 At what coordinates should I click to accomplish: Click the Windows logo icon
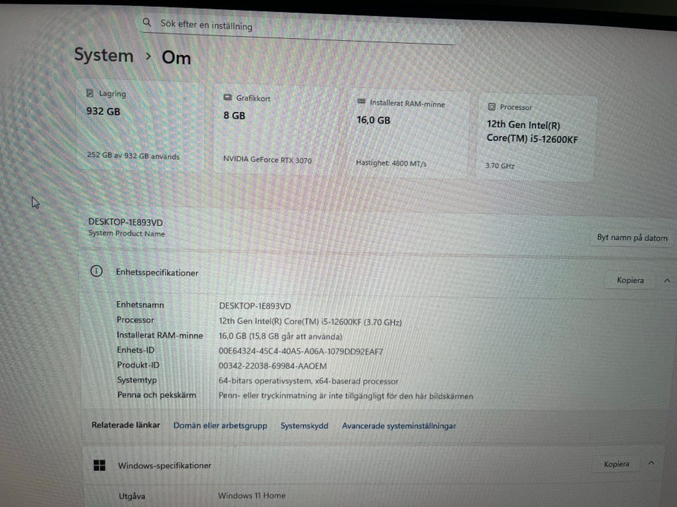point(99,465)
